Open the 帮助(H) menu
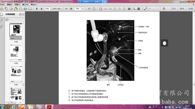195x109 pixels. click(34, 5)
